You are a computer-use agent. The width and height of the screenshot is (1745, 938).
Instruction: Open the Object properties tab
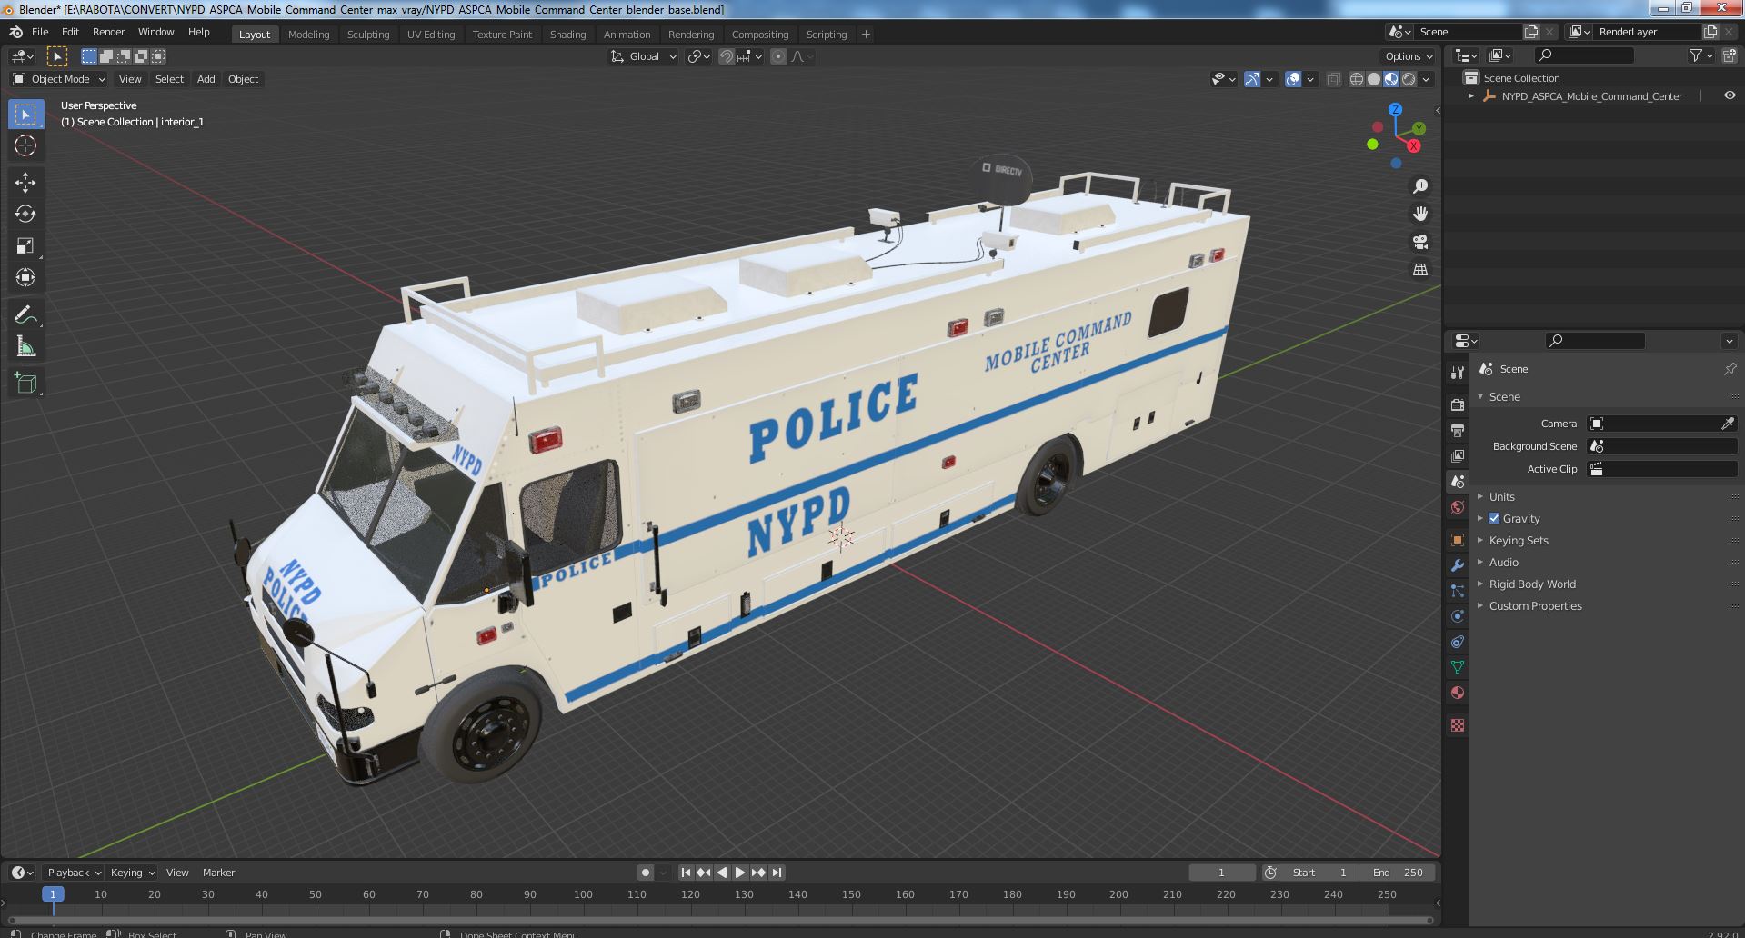click(x=1458, y=540)
